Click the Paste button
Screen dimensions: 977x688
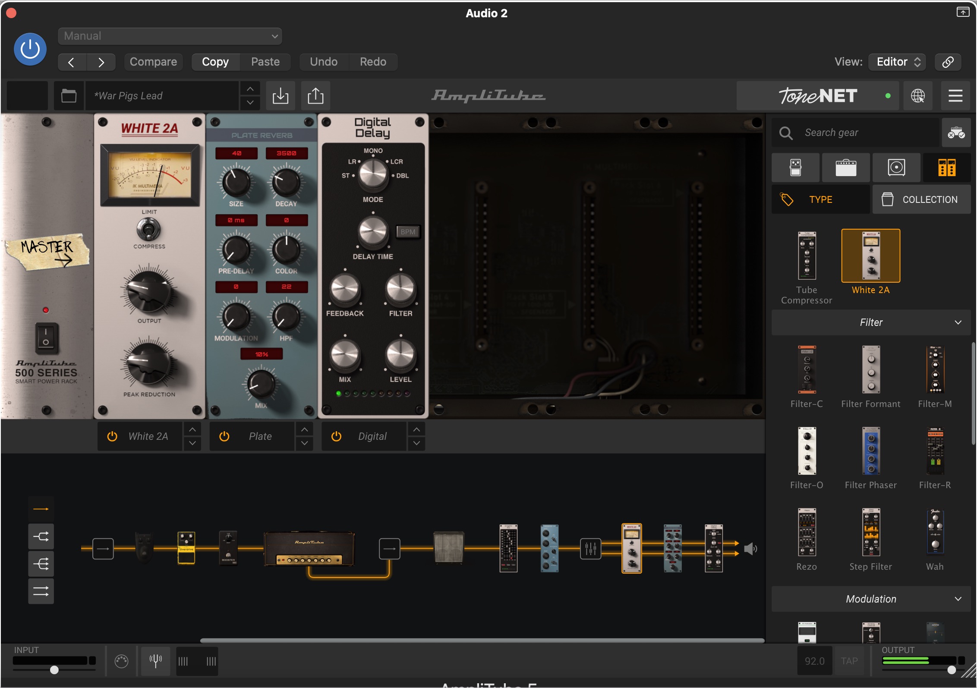tap(265, 62)
